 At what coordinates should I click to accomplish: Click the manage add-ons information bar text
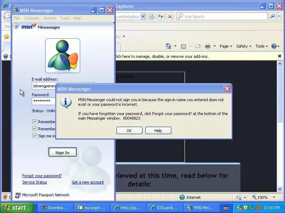[x=162, y=56]
